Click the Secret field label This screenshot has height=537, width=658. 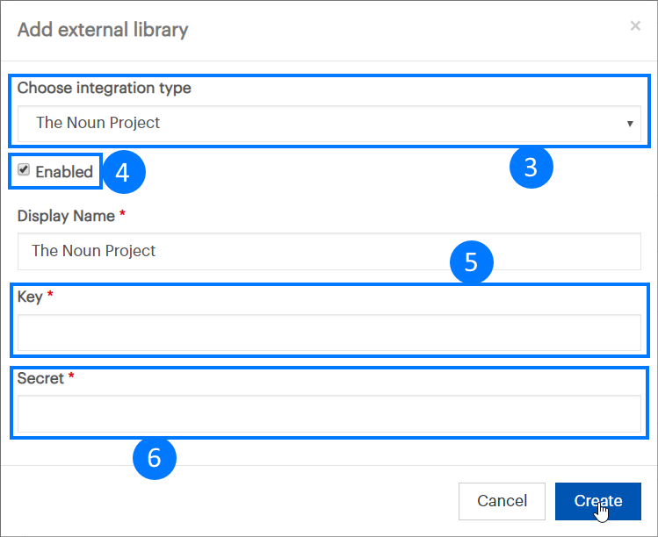(x=40, y=378)
